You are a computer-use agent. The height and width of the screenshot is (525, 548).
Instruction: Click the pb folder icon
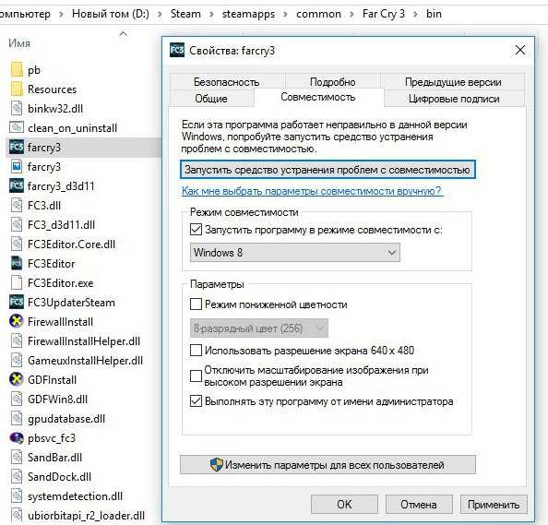pos(17,69)
